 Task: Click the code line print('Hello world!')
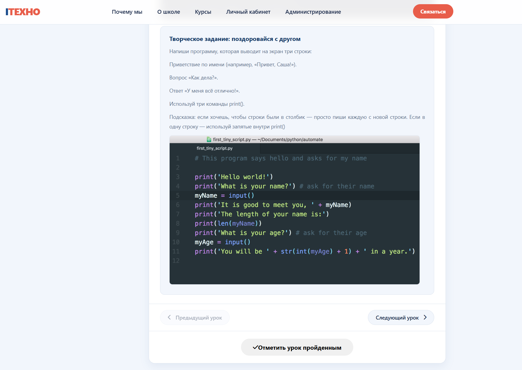(x=234, y=177)
